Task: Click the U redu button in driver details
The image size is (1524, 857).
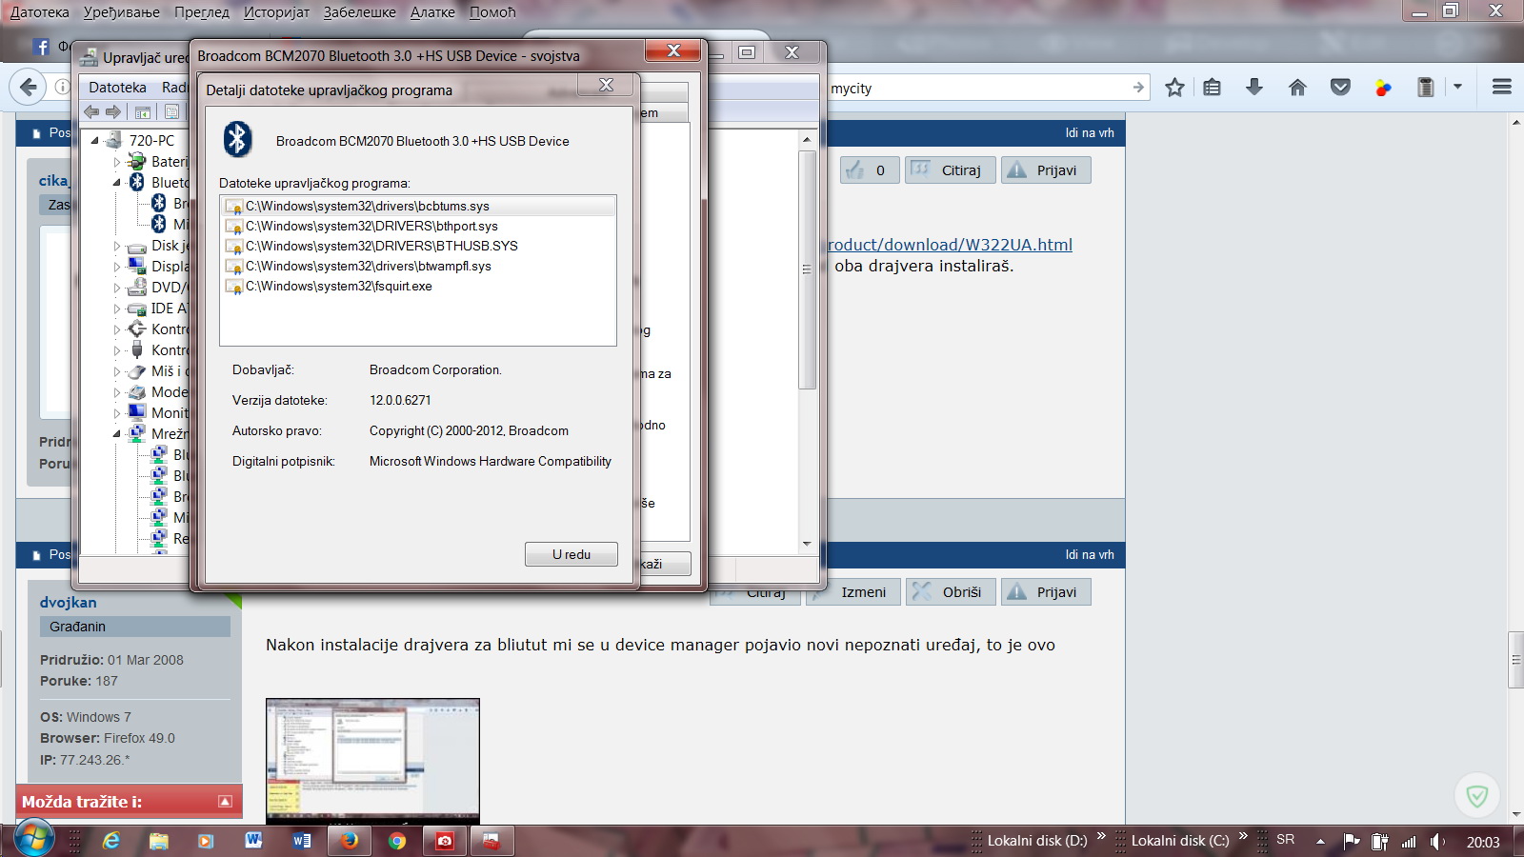Action: (571, 554)
